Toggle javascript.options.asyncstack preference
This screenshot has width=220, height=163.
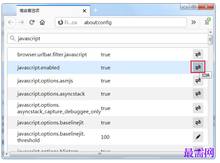point(198,94)
